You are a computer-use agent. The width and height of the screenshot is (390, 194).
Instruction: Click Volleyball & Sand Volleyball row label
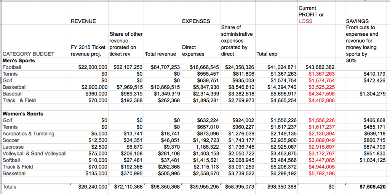pos(34,154)
